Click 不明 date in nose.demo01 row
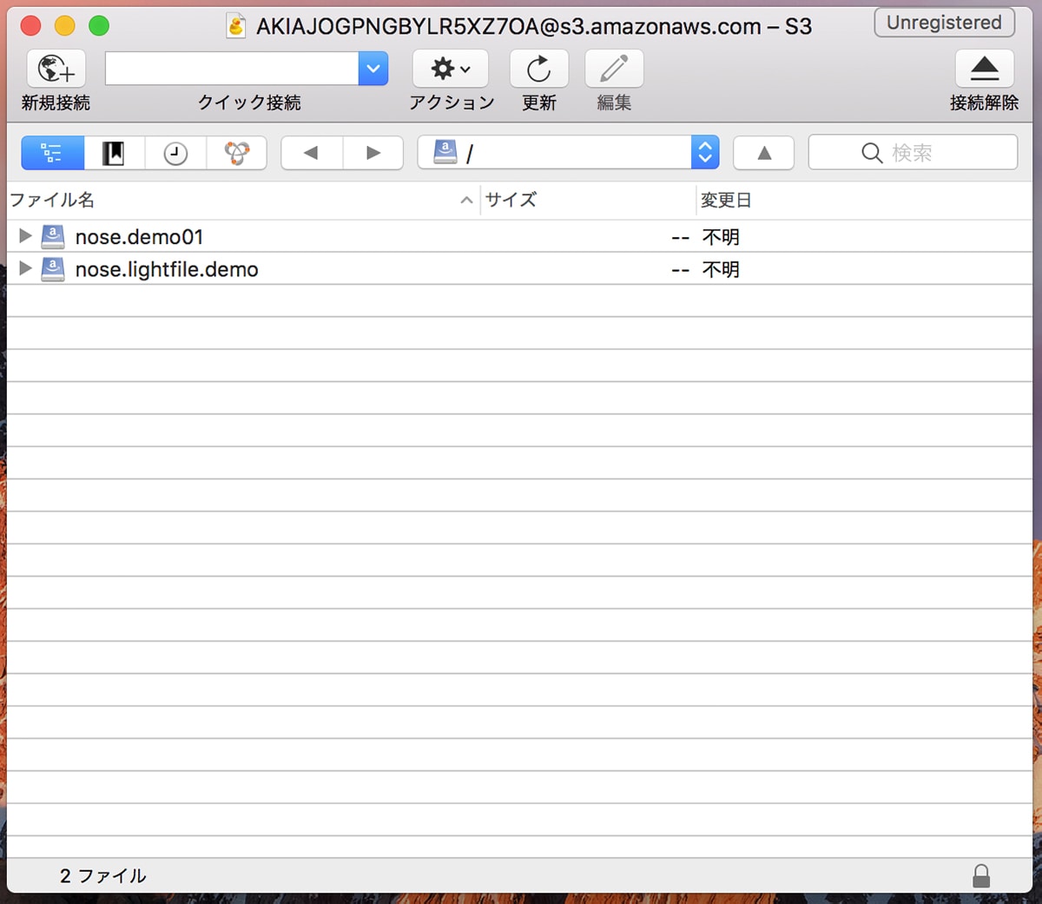Image resolution: width=1042 pixels, height=904 pixels. (x=721, y=237)
